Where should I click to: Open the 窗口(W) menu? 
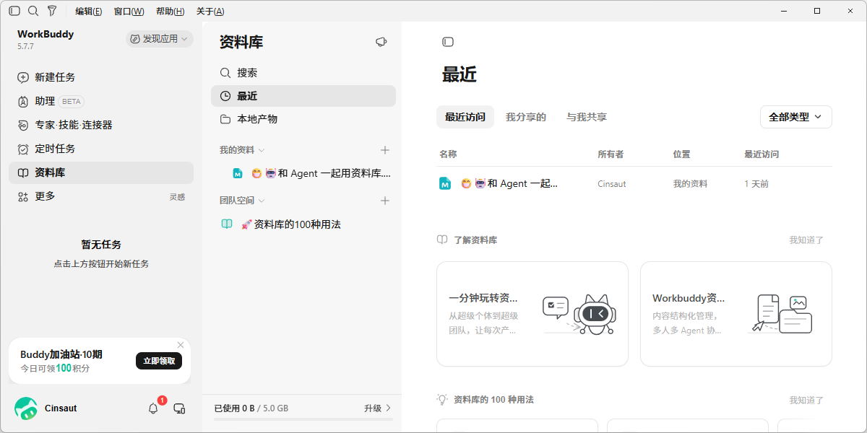pos(129,12)
